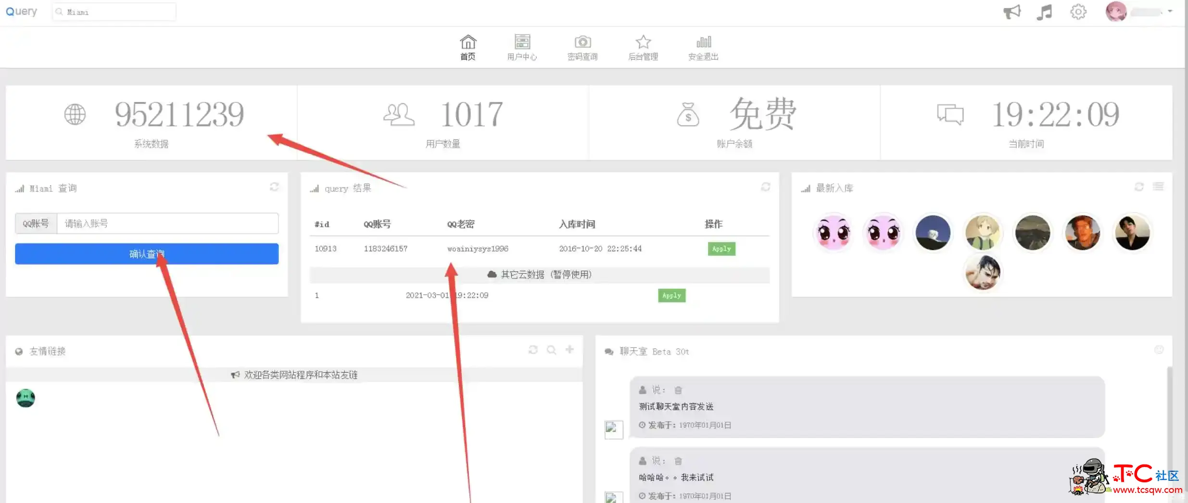Open the dark landscape avatar
The height and width of the screenshot is (503, 1188).
coord(1033,233)
